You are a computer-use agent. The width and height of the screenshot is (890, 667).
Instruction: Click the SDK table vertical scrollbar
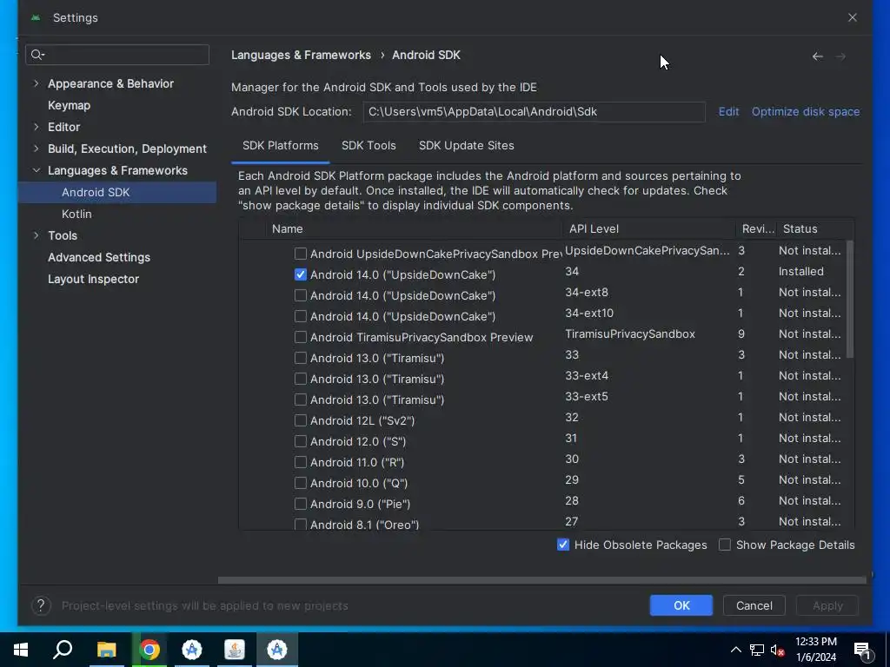(x=849, y=300)
